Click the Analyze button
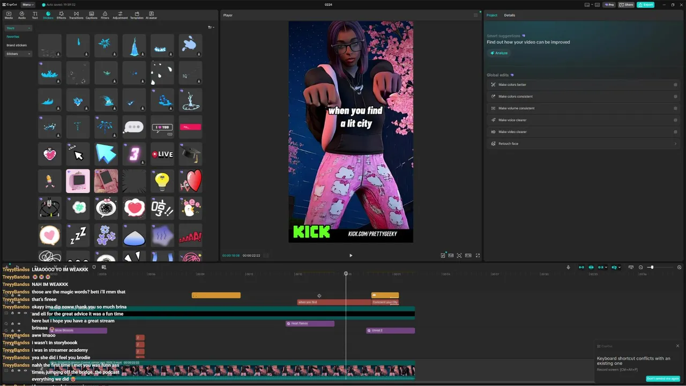The height and width of the screenshot is (386, 686). click(499, 53)
